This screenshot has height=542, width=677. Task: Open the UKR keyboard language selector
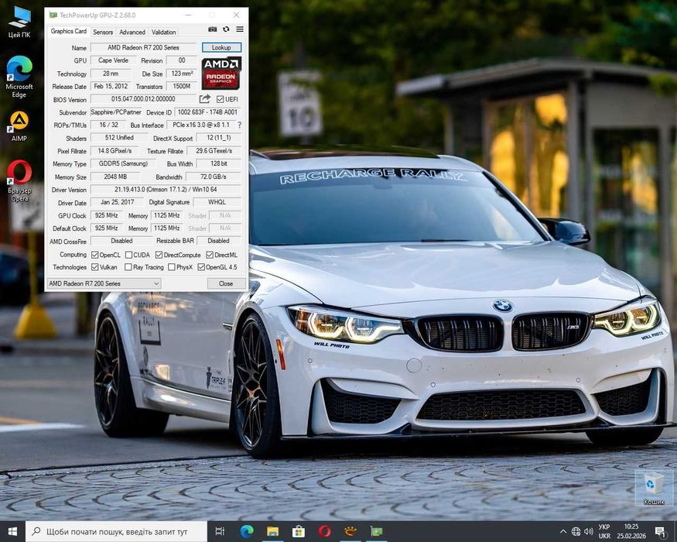click(604, 531)
